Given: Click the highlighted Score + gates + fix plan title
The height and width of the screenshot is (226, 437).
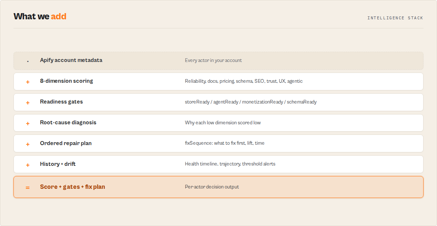Looking at the screenshot, I should tap(72, 187).
